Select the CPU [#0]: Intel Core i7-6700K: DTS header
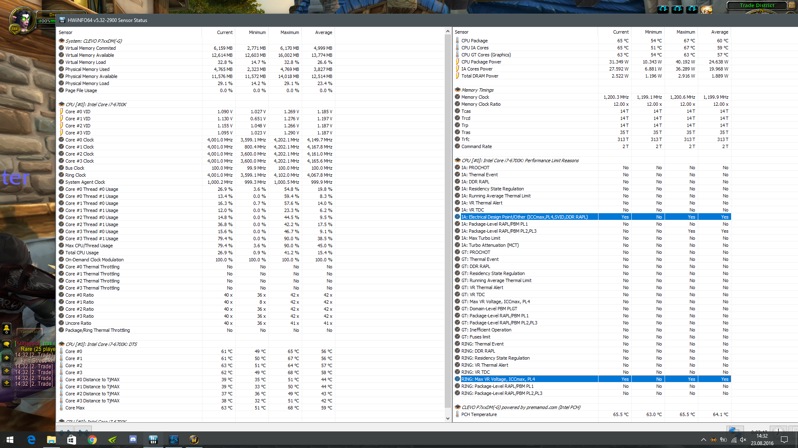This screenshot has height=448, width=798. pyautogui.click(x=195, y=344)
